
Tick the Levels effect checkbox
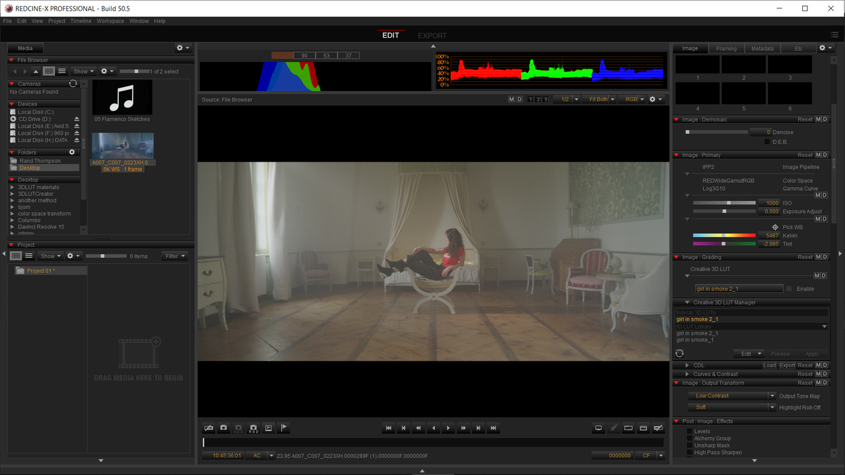point(690,431)
